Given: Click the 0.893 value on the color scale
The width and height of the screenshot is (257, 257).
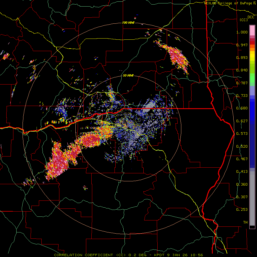Looking at the screenshot, I should 242,57.
